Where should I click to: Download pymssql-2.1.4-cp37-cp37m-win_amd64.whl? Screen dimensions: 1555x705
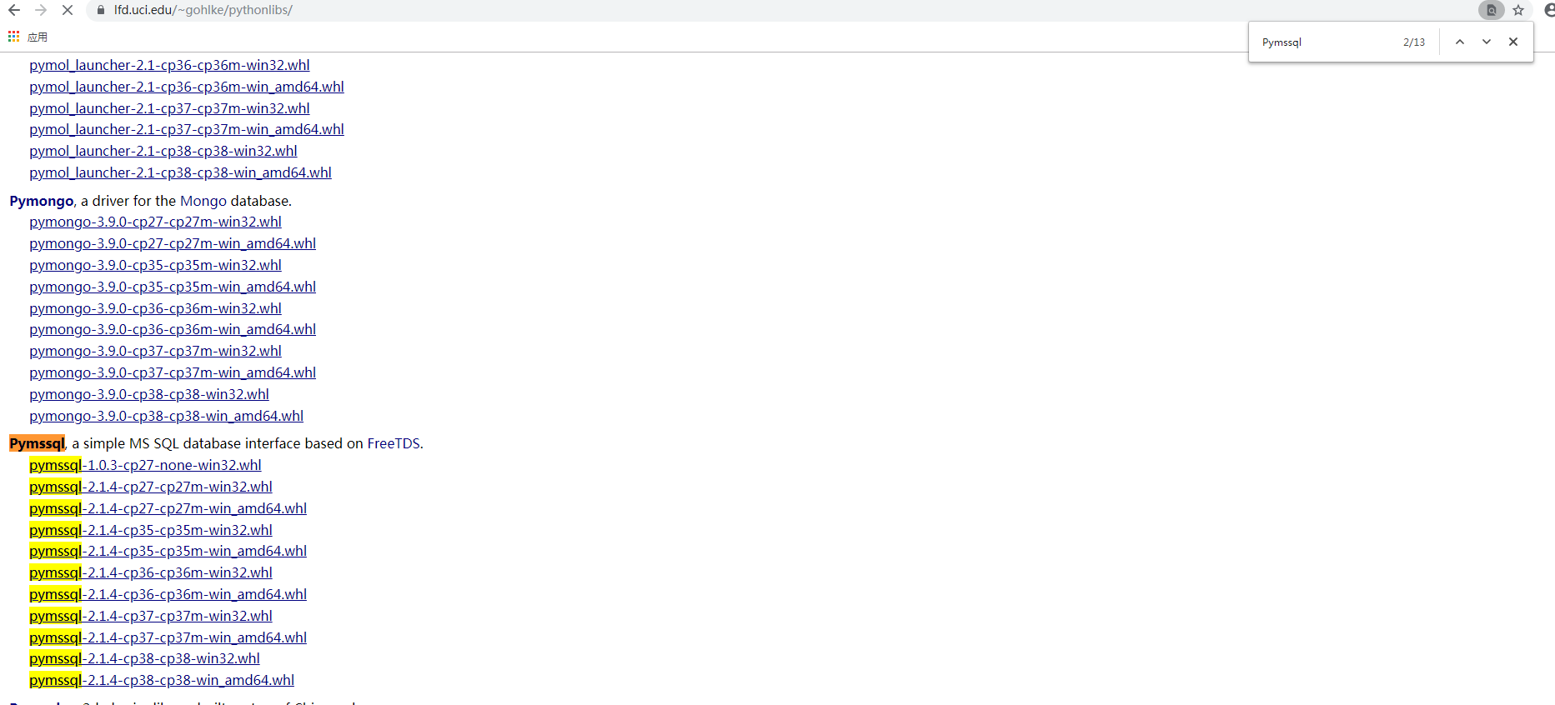[x=168, y=637]
